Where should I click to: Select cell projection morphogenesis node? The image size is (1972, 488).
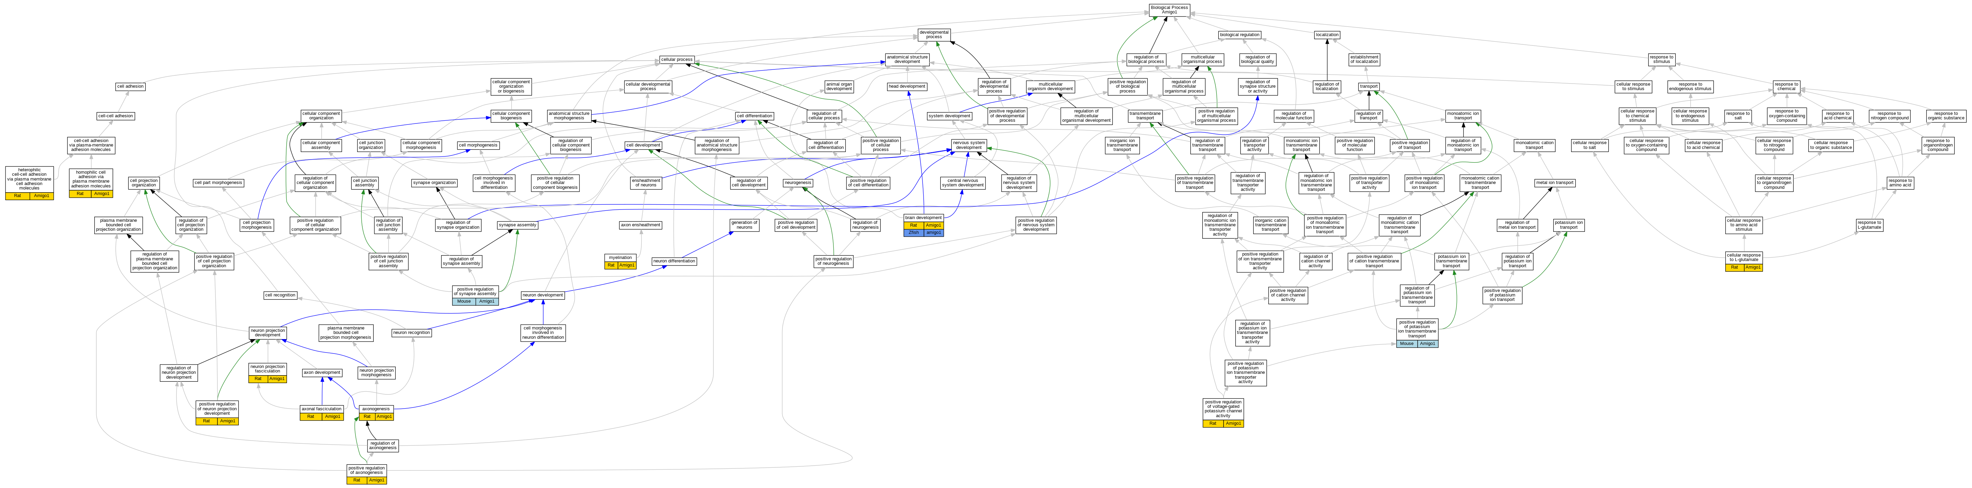pos(256,225)
